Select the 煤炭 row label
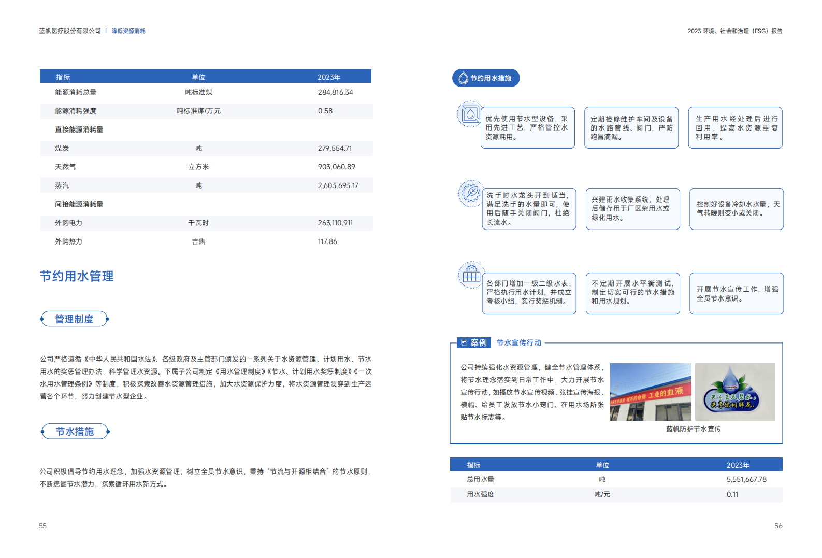The width and height of the screenshot is (822, 558). coord(62,148)
